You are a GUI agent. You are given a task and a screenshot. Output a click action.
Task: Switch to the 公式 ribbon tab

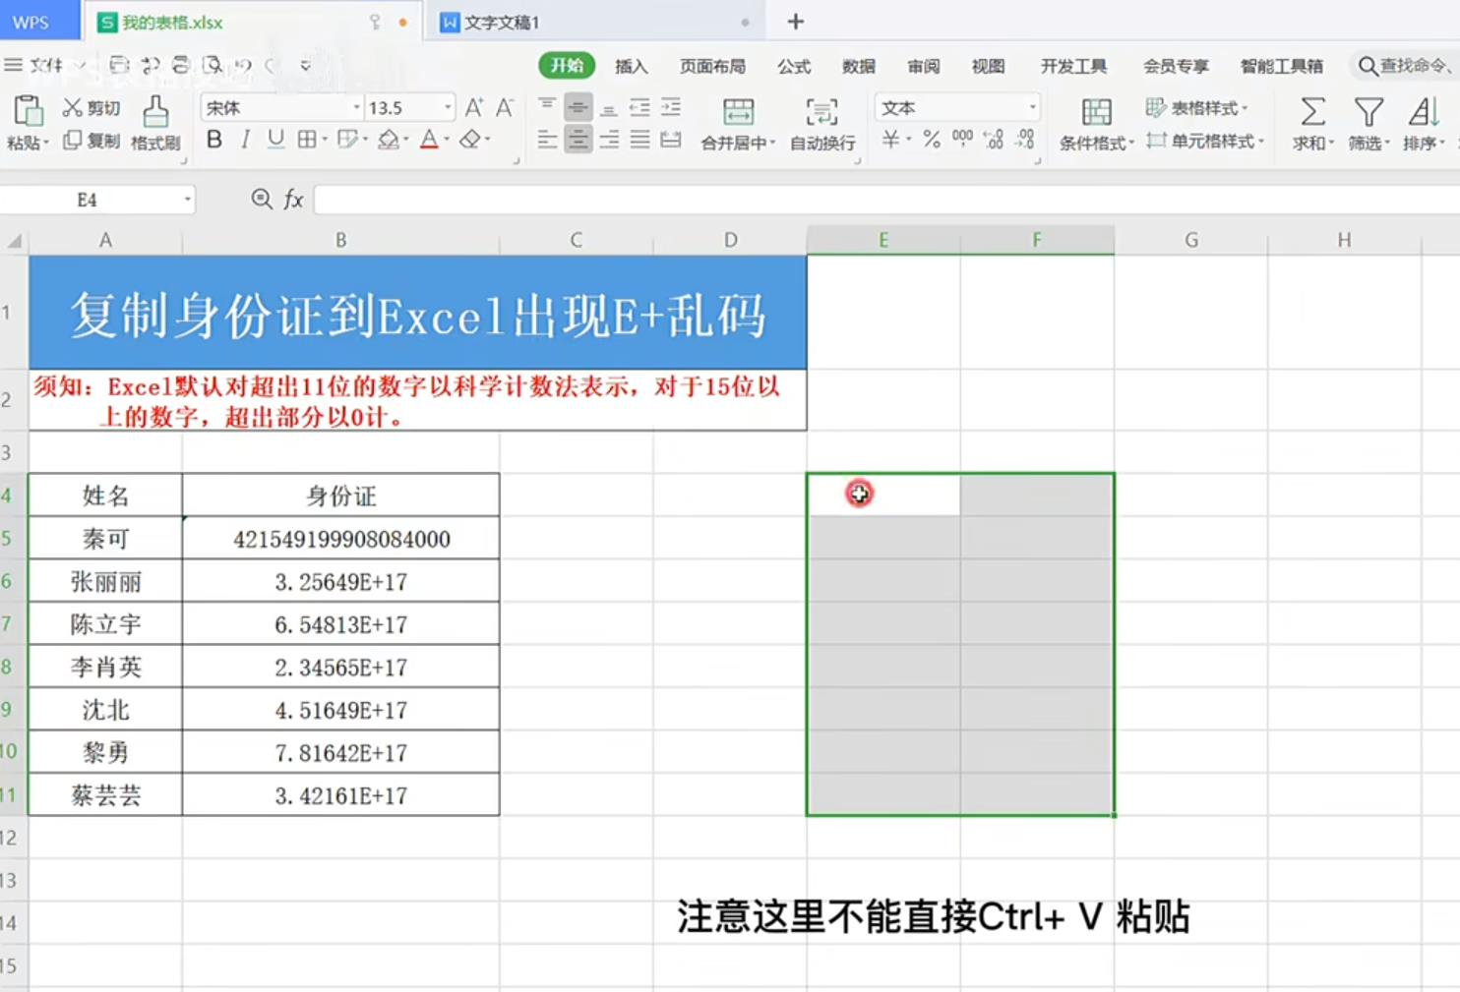pyautogui.click(x=794, y=66)
